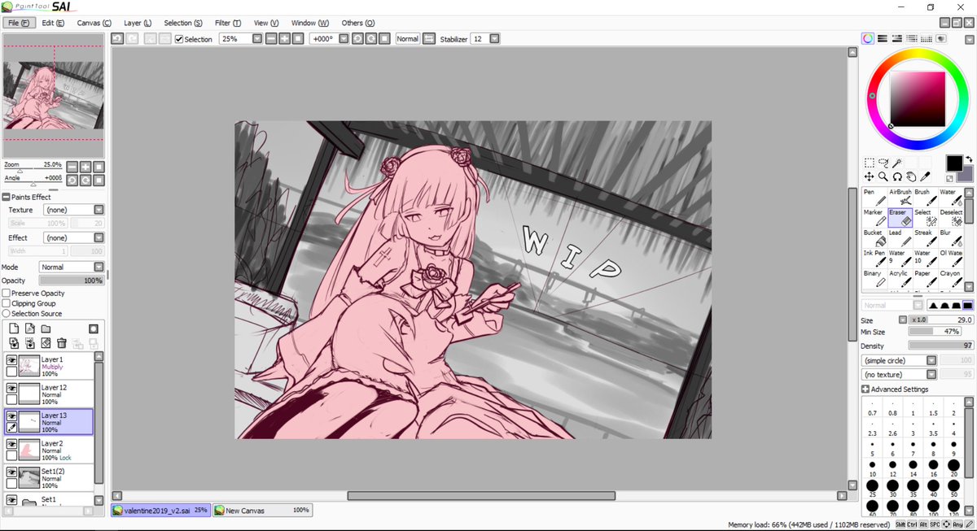The height and width of the screenshot is (531, 977).
Task: Open the Stabilizer value dropdown
Action: point(494,38)
